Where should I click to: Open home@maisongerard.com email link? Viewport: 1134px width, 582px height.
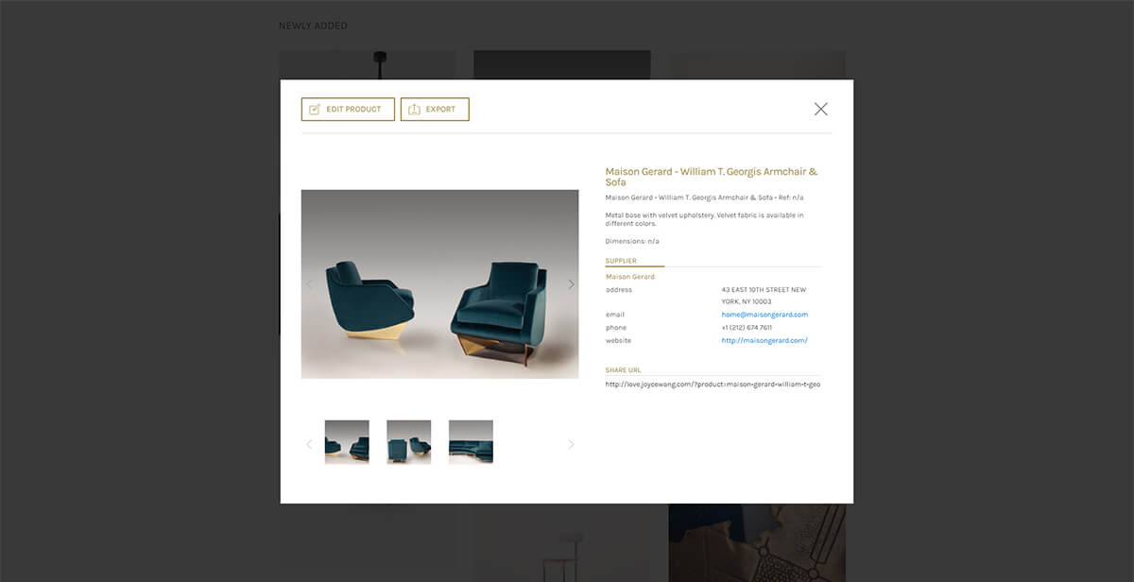click(765, 315)
